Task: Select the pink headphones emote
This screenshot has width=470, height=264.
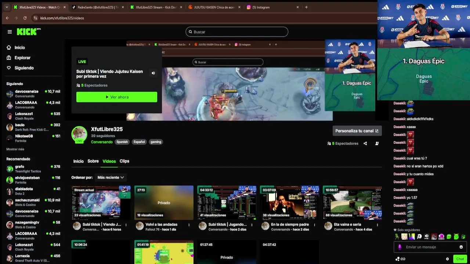Action: (x=441, y=236)
